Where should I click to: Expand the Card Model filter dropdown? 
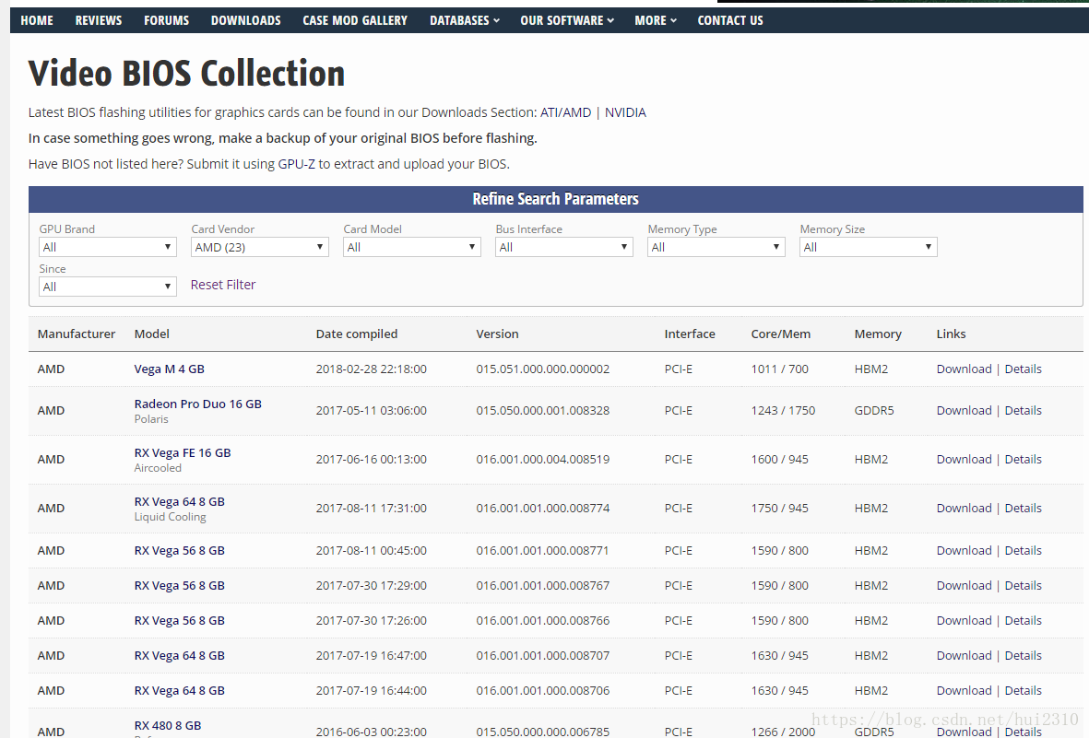pyautogui.click(x=411, y=247)
